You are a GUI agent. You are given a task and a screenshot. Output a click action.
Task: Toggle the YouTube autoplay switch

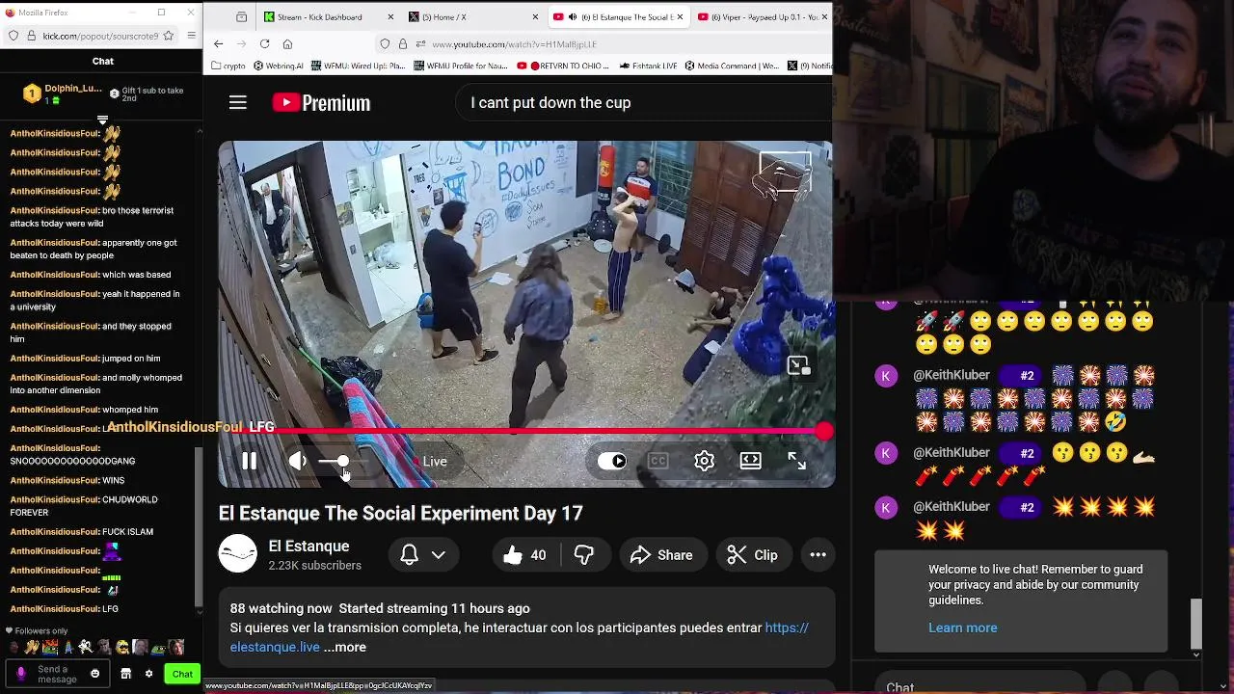(612, 461)
